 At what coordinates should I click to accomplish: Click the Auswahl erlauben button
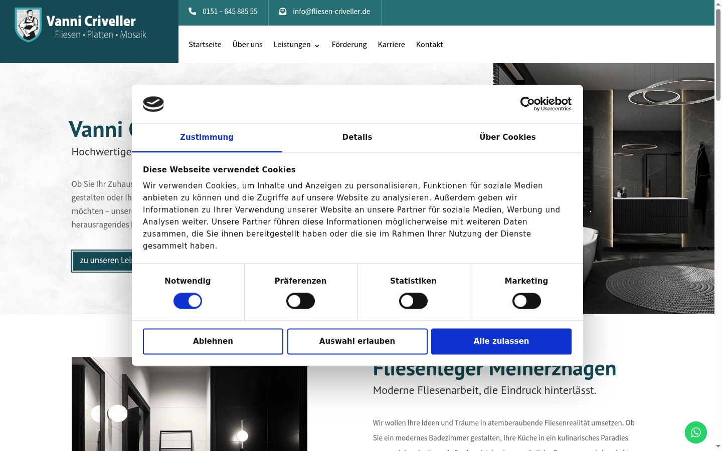[x=357, y=341]
